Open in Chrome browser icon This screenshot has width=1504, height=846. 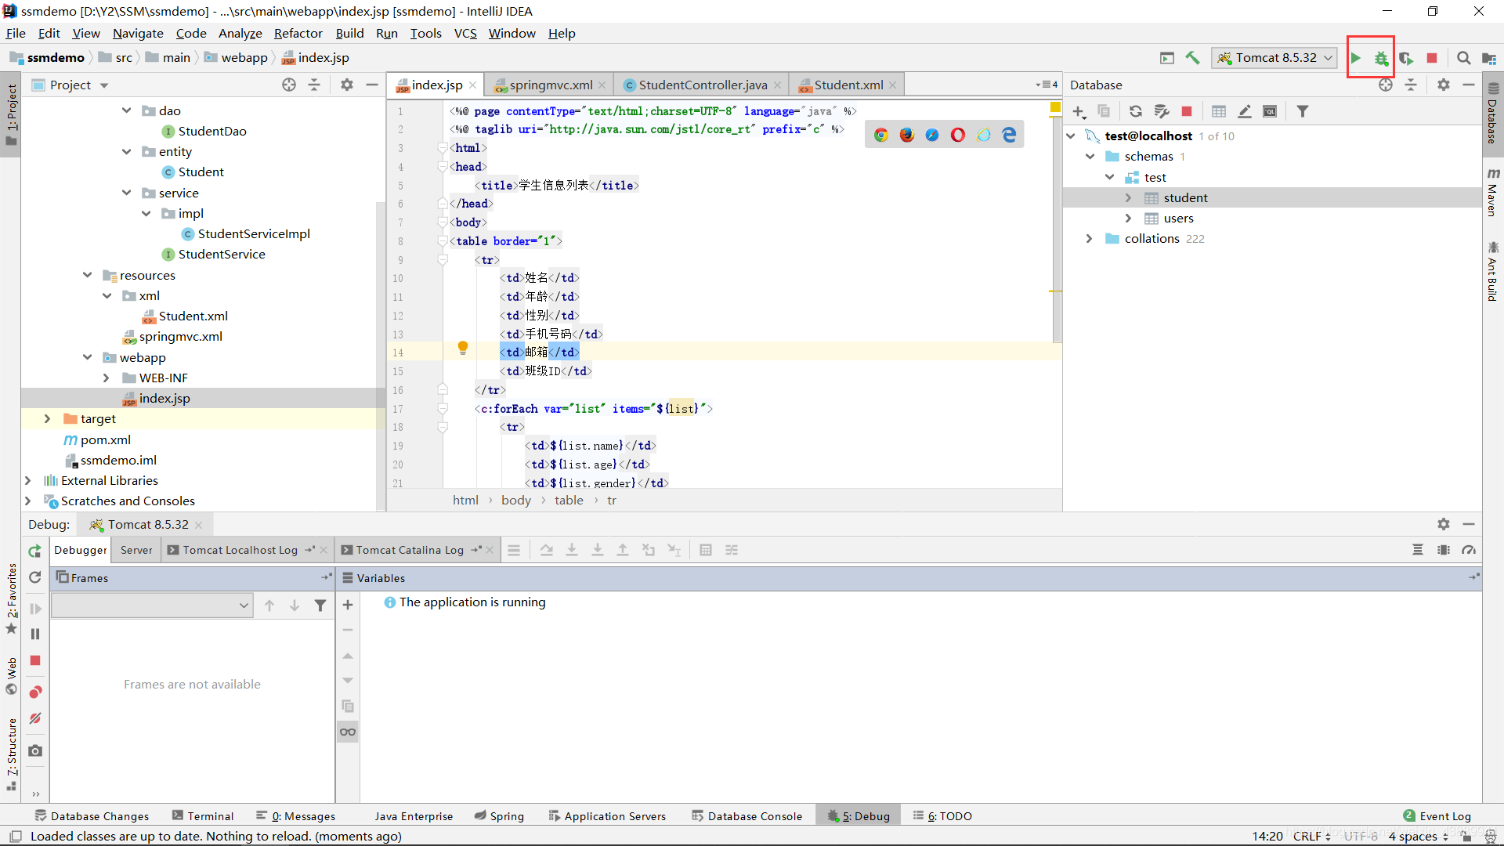coord(881,135)
